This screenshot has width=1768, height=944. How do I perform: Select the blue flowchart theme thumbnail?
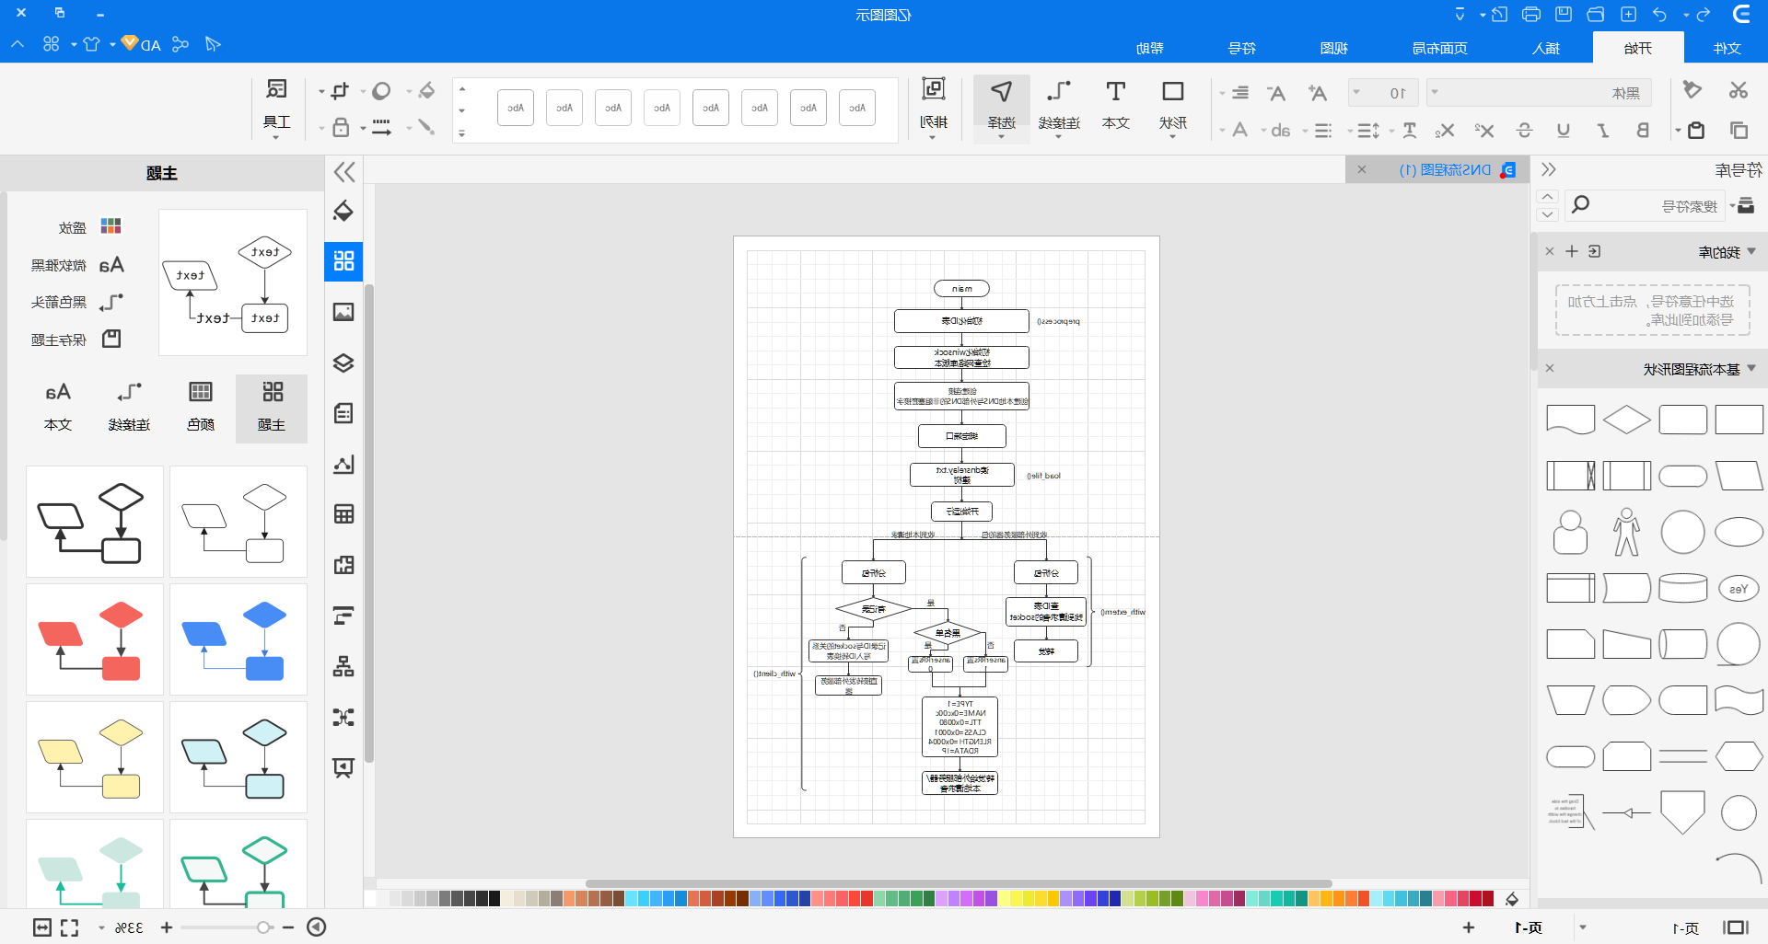238,639
